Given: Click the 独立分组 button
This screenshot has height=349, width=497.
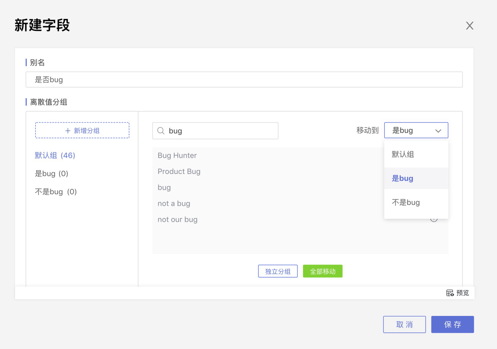Looking at the screenshot, I should click(x=277, y=271).
